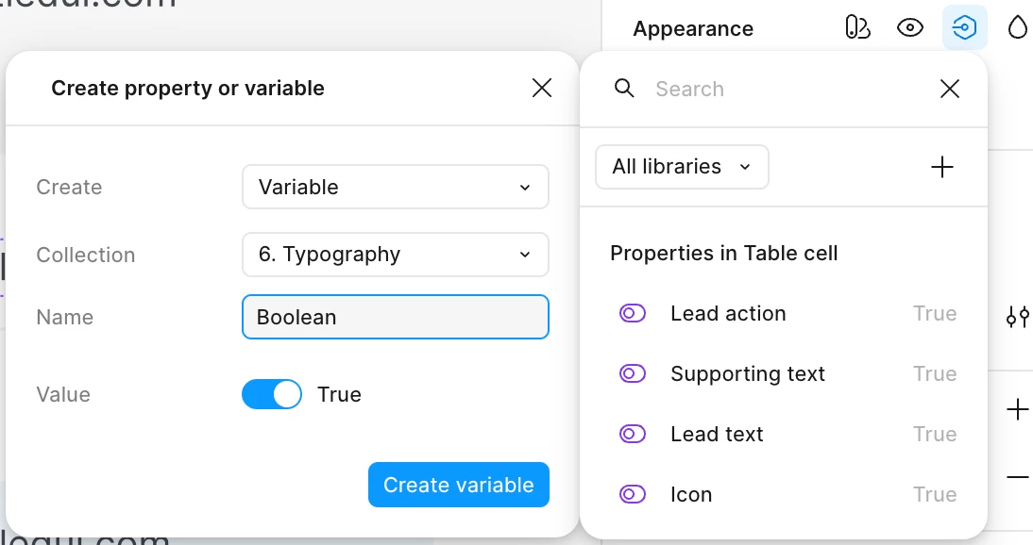Click the Name input field

tap(395, 317)
